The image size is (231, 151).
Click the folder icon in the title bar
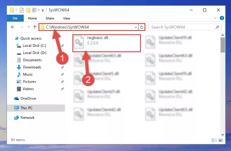pos(12,10)
